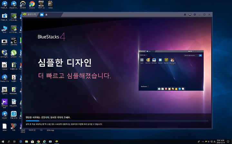
Task: Open the OpenIV desktop shortcut
Action: click(x=5, y=90)
